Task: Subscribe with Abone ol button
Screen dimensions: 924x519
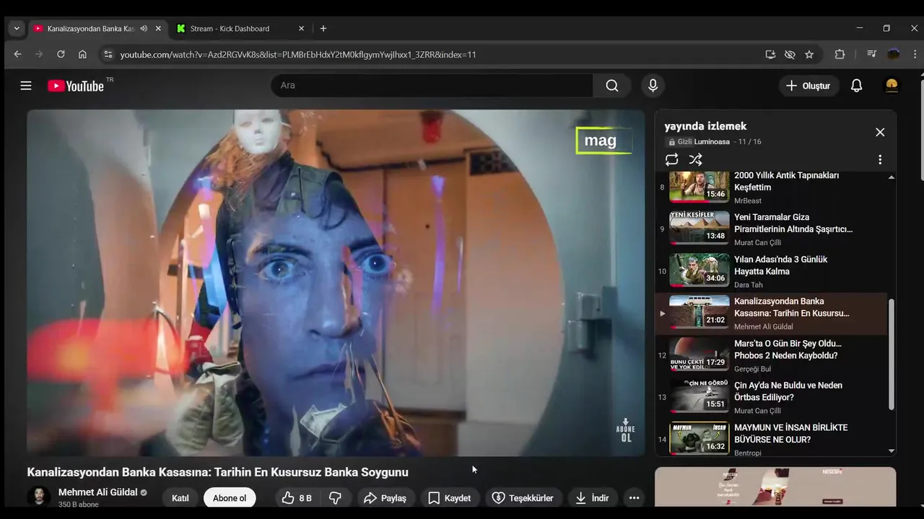Action: point(230,498)
